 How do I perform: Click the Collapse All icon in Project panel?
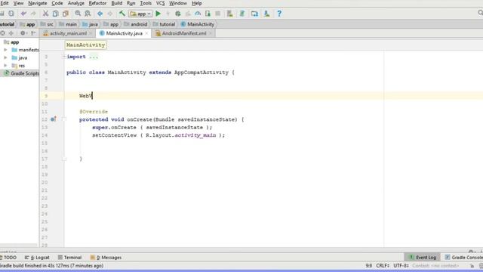(11, 33)
